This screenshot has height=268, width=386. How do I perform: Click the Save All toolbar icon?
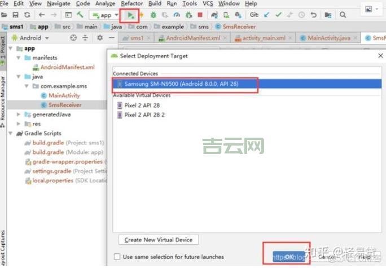point(16,15)
